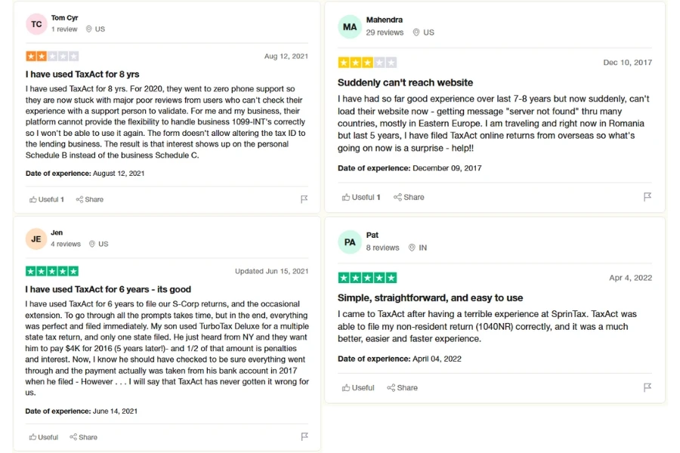The height and width of the screenshot is (453, 680).
Task: Click Tom Cyr's TC profile avatar
Action: coord(36,24)
